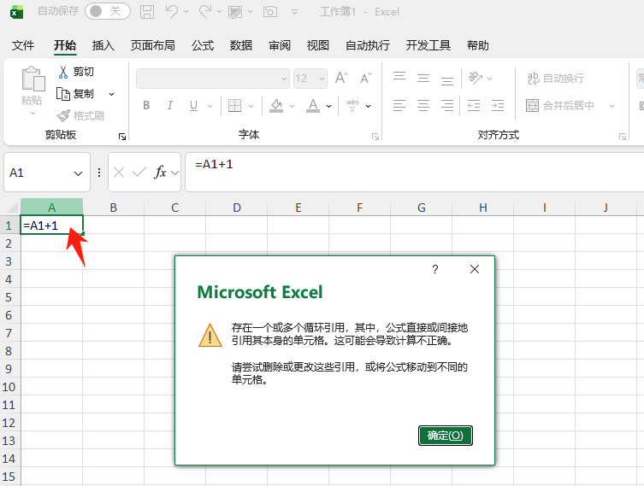This screenshot has width=644, height=486.
Task: Click the phonetic guide (wén) icon
Action: tap(352, 106)
